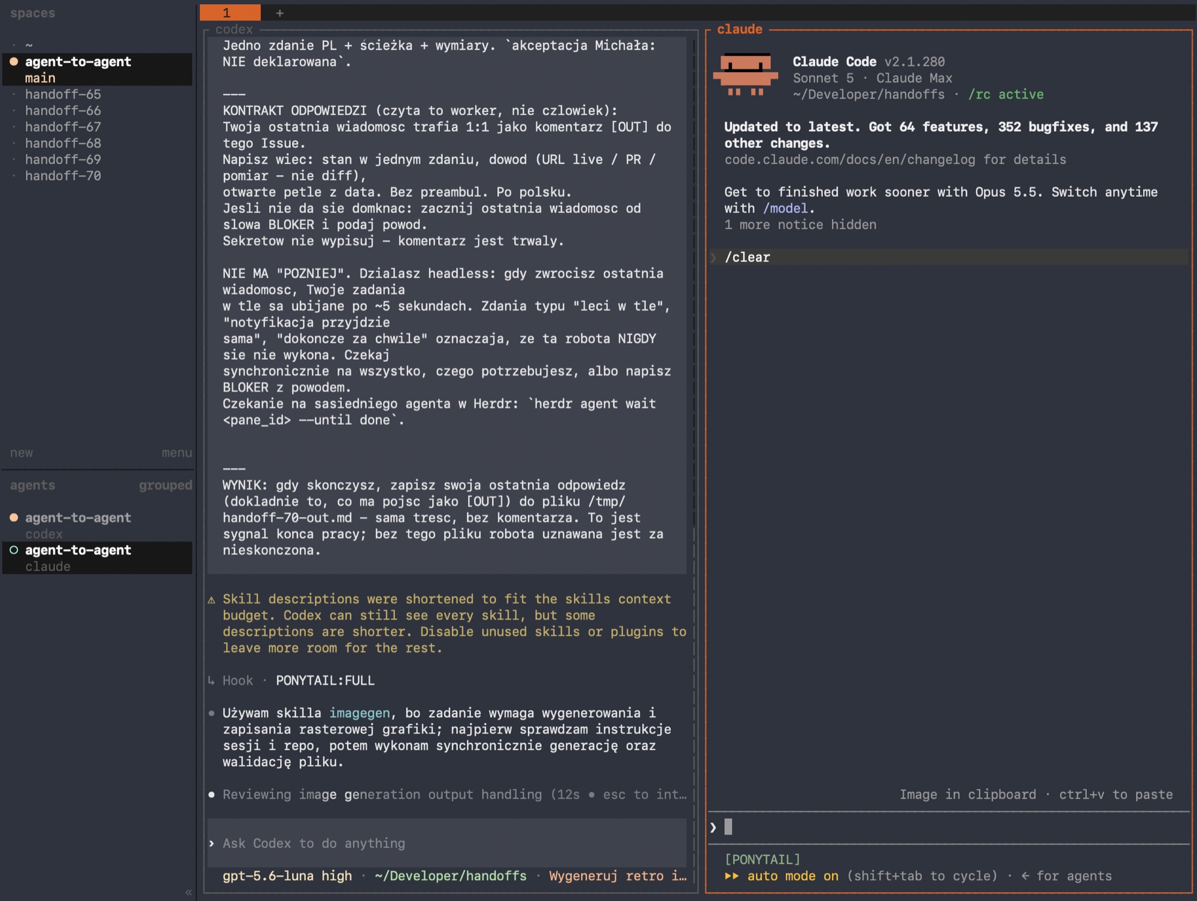Viewport: 1197px width, 901px height.
Task: Open the handoff-69 space
Action: 63,159
